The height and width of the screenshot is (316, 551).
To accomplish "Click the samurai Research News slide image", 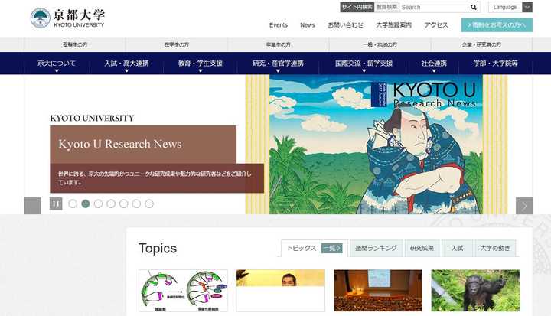I will [x=377, y=145].
